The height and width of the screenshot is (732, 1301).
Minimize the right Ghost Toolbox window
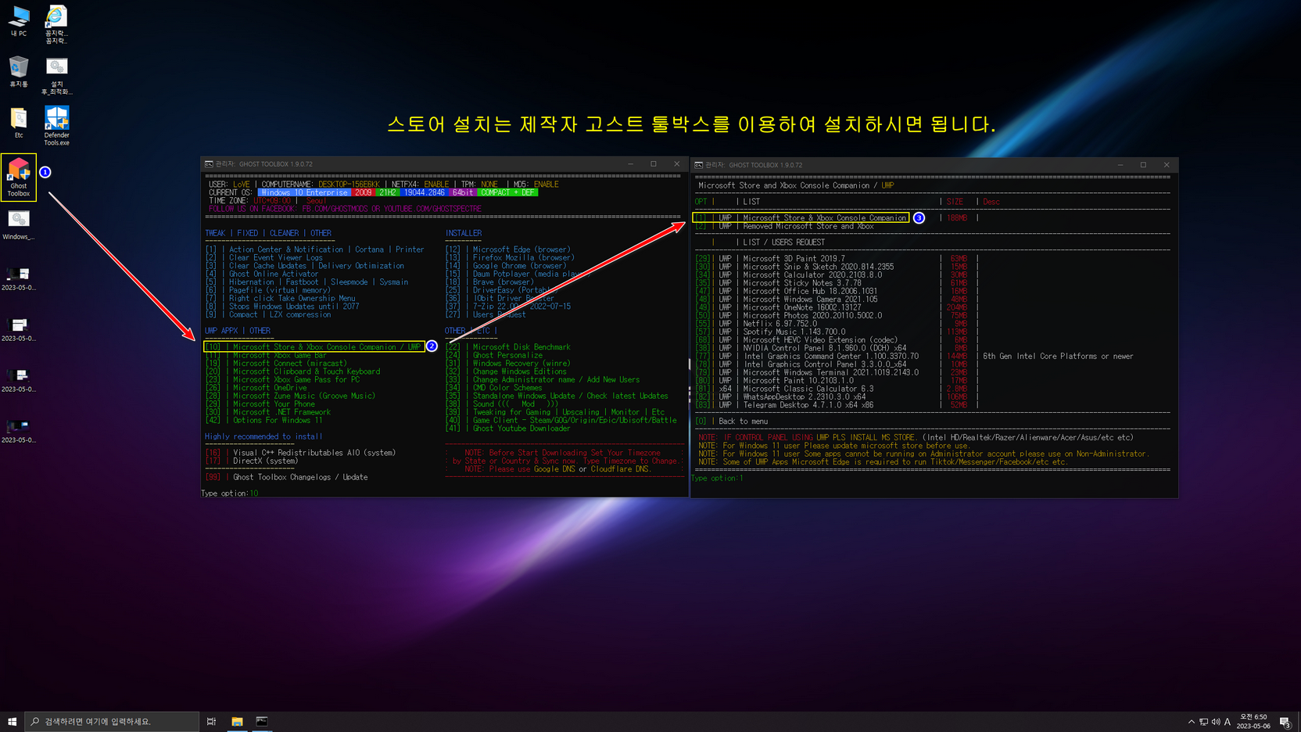tap(1120, 165)
